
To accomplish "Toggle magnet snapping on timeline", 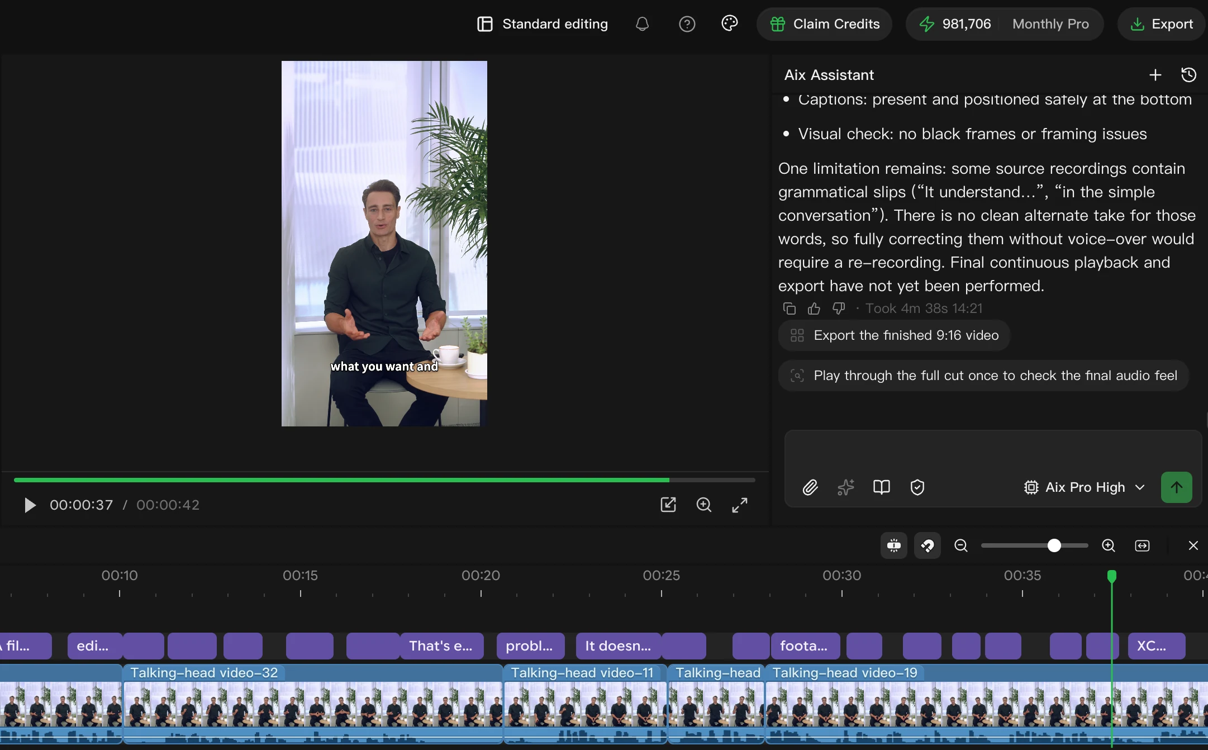I will click(928, 545).
